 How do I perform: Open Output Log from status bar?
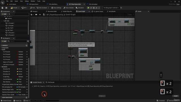coord(18,101)
